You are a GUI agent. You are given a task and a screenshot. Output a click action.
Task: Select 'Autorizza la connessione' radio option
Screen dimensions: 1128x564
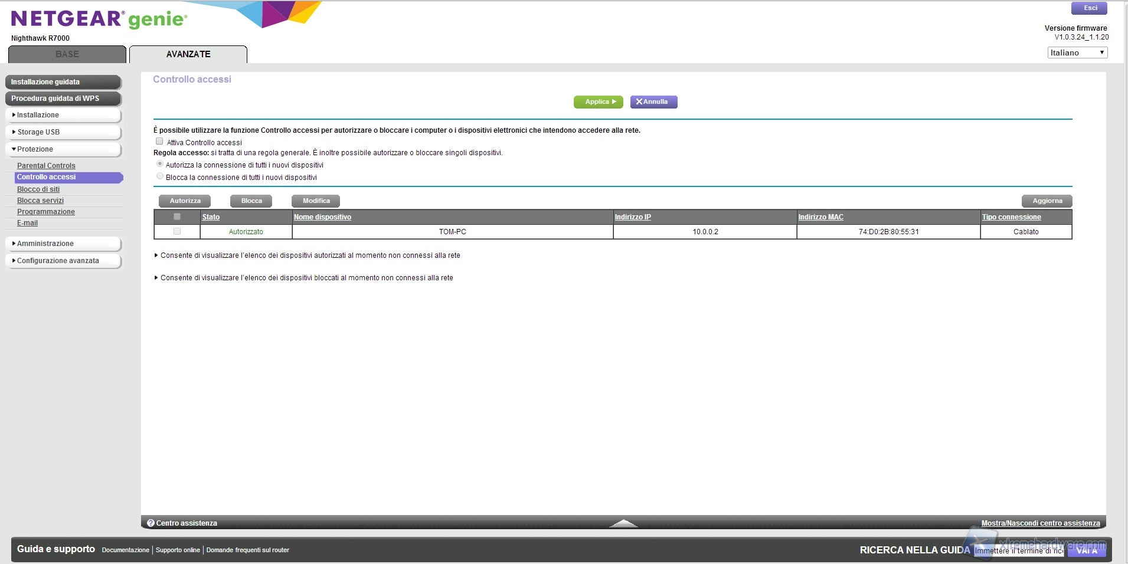click(160, 164)
